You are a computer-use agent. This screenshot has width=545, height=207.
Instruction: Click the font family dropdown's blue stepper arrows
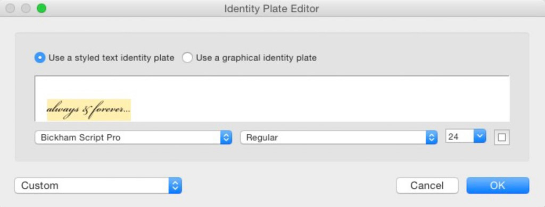pyautogui.click(x=226, y=137)
